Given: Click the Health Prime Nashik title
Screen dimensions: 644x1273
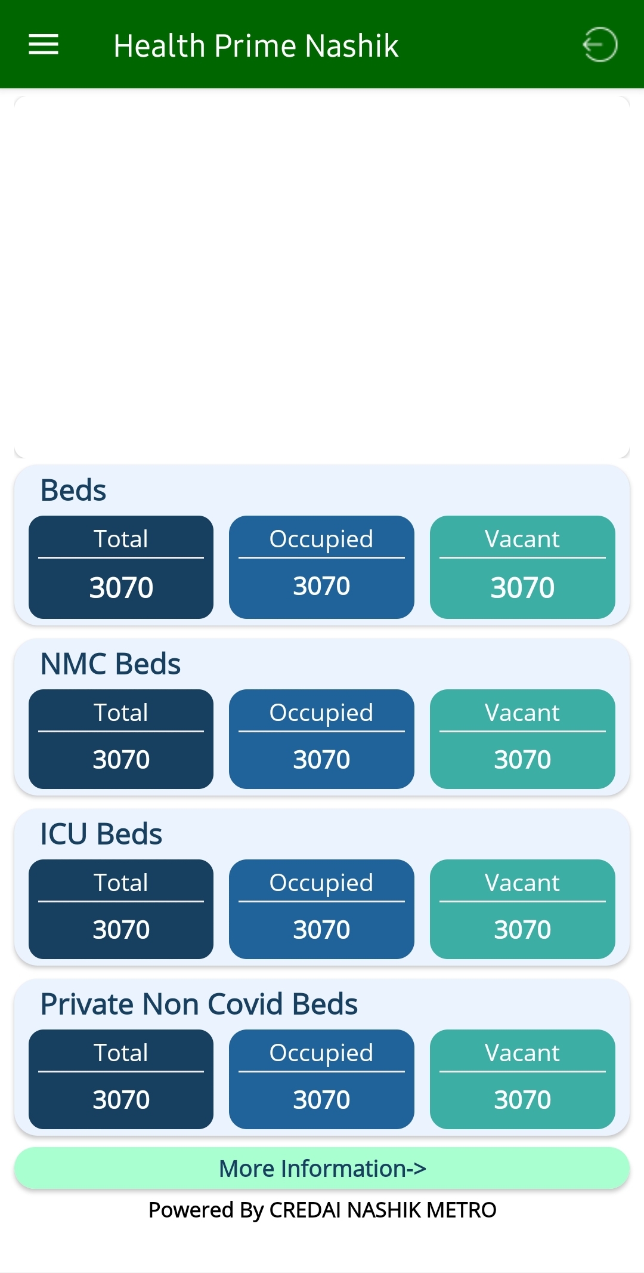Looking at the screenshot, I should (256, 45).
